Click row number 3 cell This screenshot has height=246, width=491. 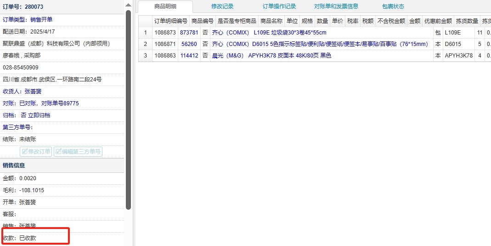[145, 56]
